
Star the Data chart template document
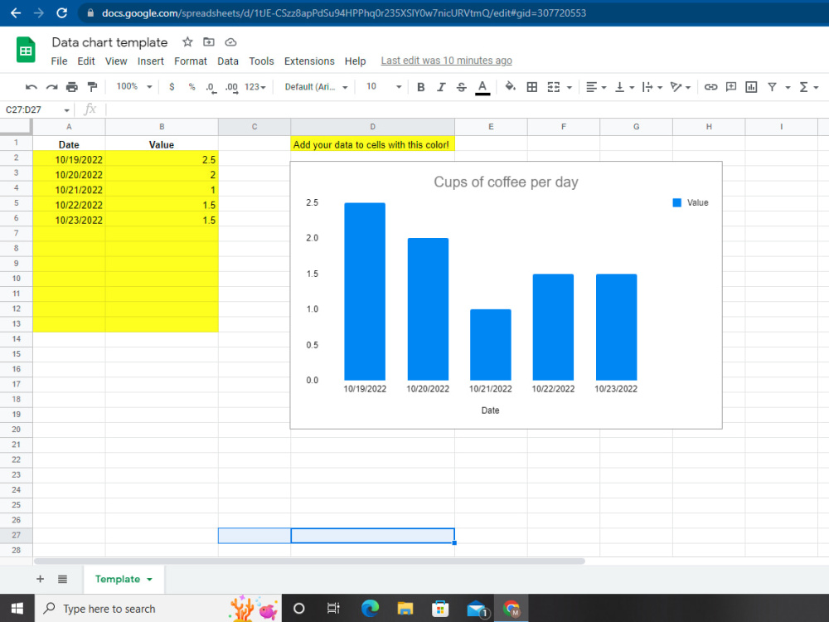[187, 42]
